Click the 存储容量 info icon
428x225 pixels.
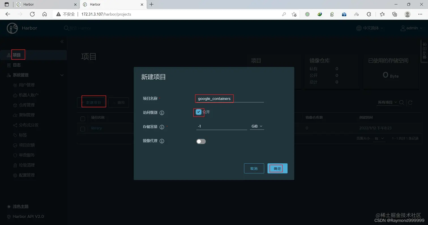tap(162, 126)
